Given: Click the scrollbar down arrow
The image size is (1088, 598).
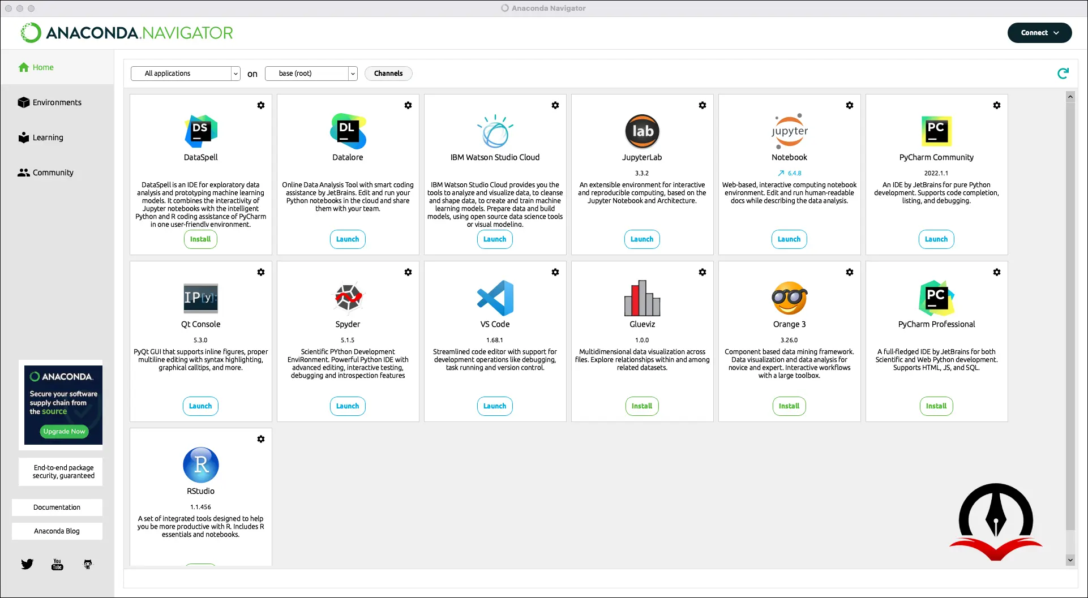Looking at the screenshot, I should coord(1070,560).
